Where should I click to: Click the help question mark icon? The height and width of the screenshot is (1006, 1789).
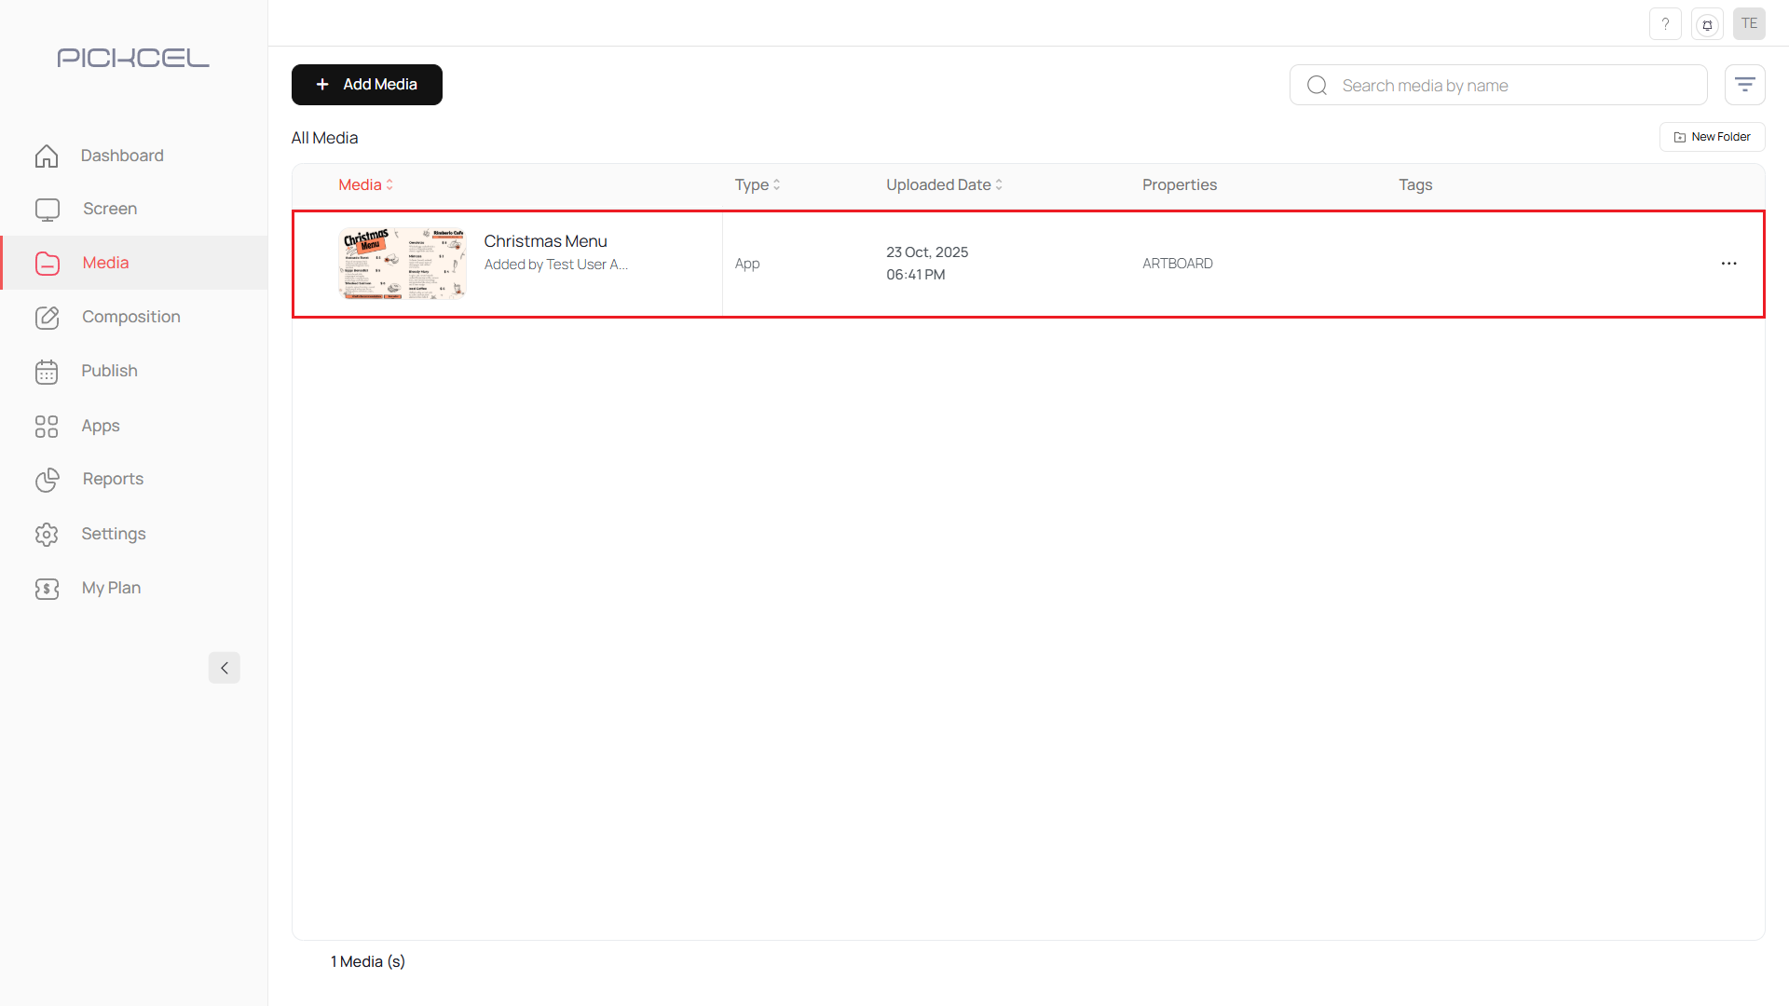coord(1665,24)
